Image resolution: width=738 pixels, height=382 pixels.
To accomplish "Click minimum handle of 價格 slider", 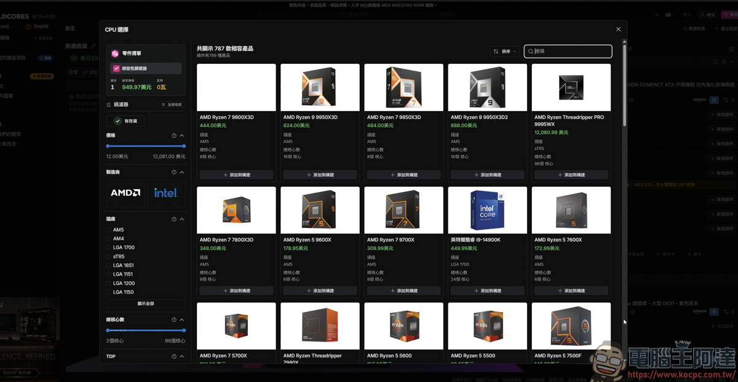I will 108,146.
